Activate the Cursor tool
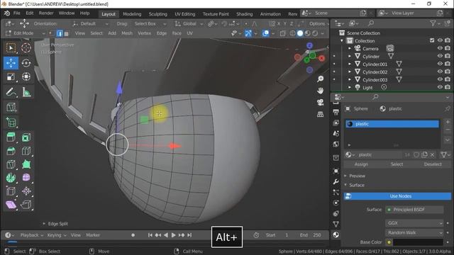454x255 pixels. click(26, 47)
